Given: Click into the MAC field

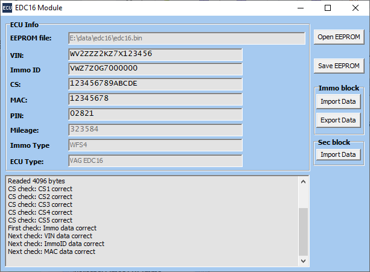Looking at the screenshot, I should coord(155,99).
